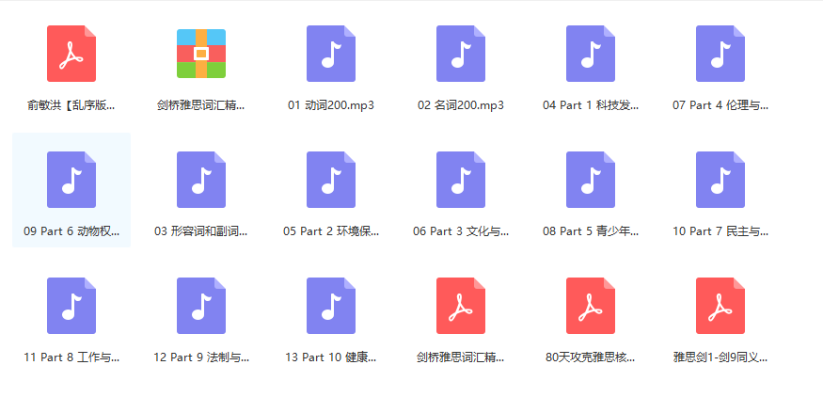
Task: Click the label 80天攻克雅思核...
Action: [x=591, y=358]
